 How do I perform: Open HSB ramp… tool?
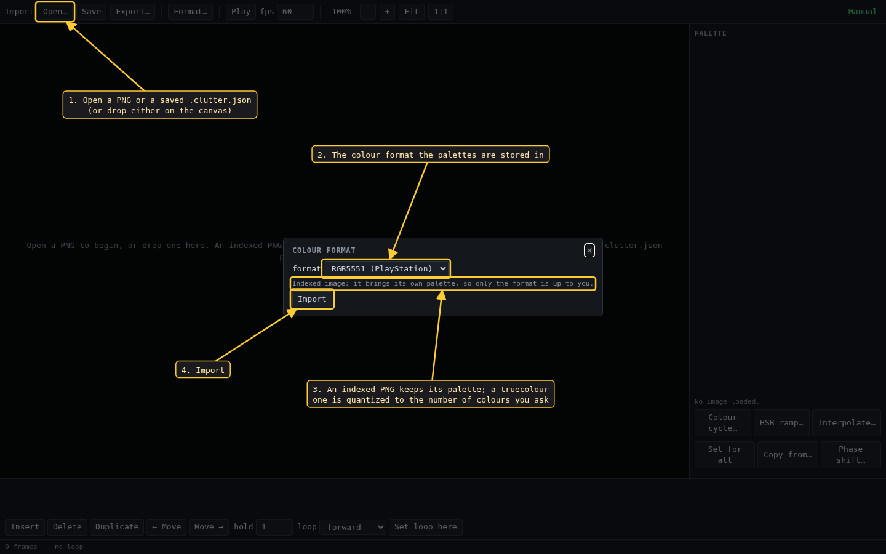(x=781, y=423)
